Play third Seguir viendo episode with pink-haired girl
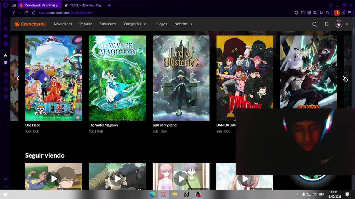The height and width of the screenshot is (199, 355). pos(181,176)
